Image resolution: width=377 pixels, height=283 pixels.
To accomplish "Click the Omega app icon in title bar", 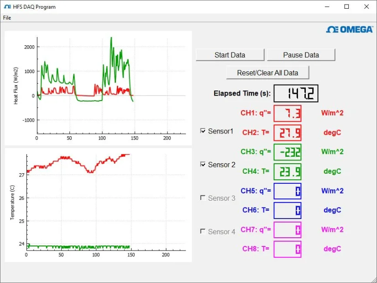I will (x=7, y=7).
